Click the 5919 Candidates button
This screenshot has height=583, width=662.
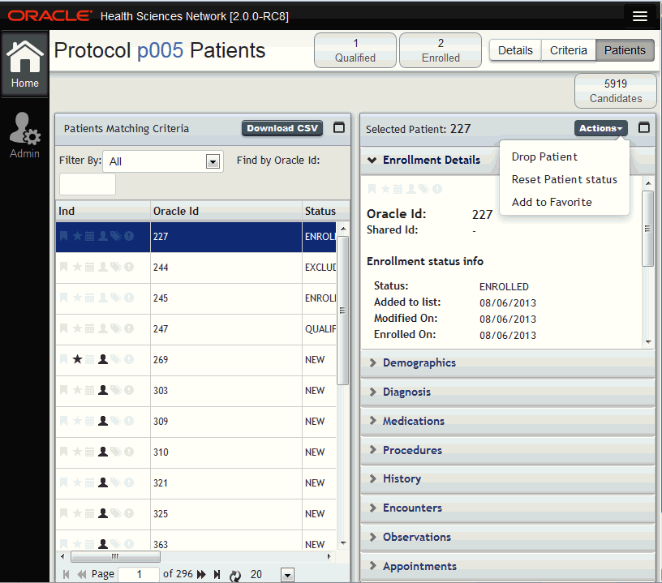(615, 91)
